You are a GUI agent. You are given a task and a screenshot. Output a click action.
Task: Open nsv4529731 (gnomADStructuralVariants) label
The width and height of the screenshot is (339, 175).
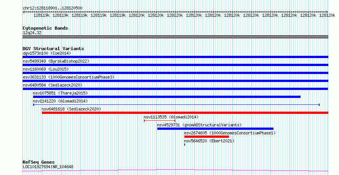pos(199,125)
